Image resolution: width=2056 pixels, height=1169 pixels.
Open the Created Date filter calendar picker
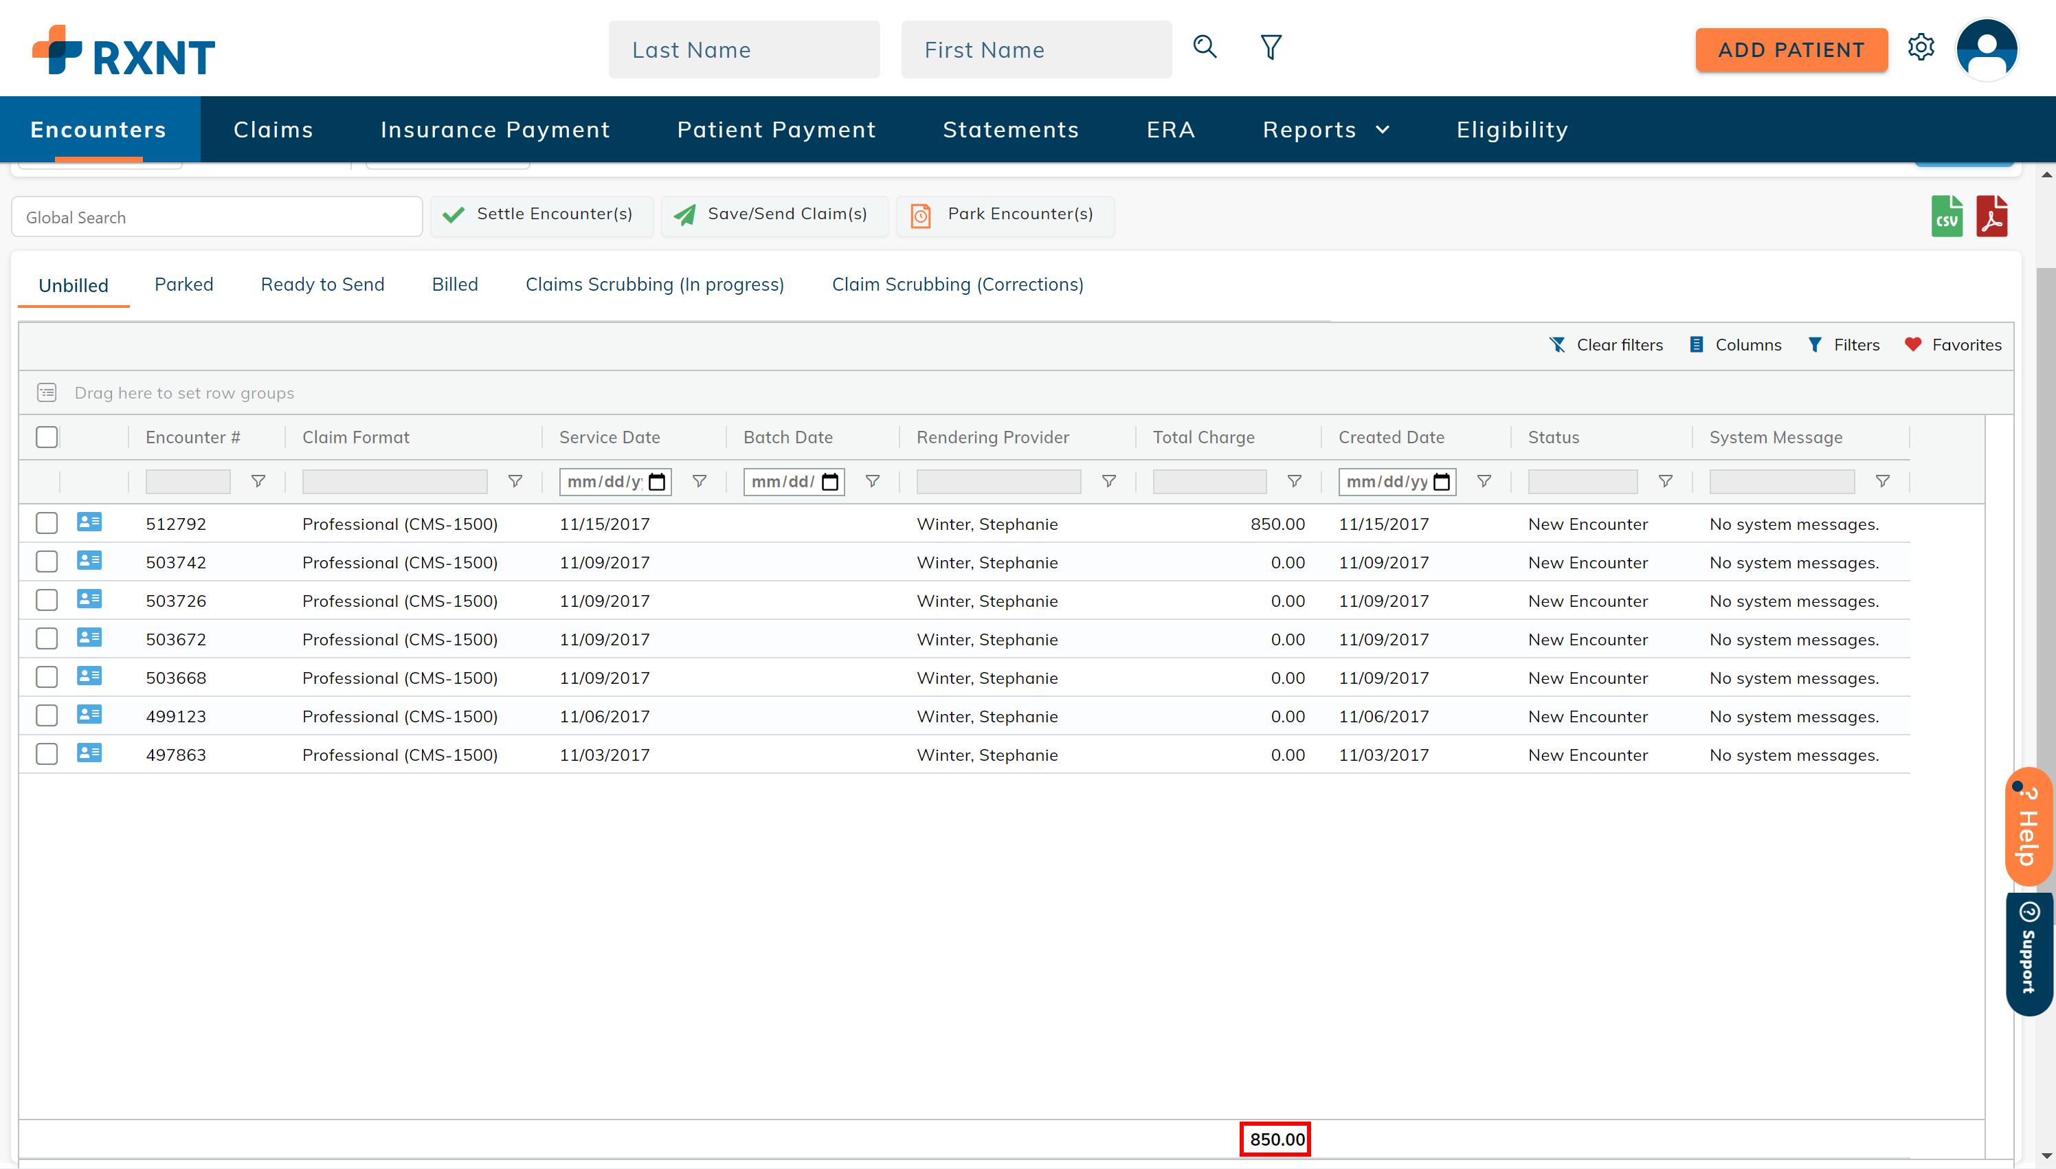point(1442,482)
